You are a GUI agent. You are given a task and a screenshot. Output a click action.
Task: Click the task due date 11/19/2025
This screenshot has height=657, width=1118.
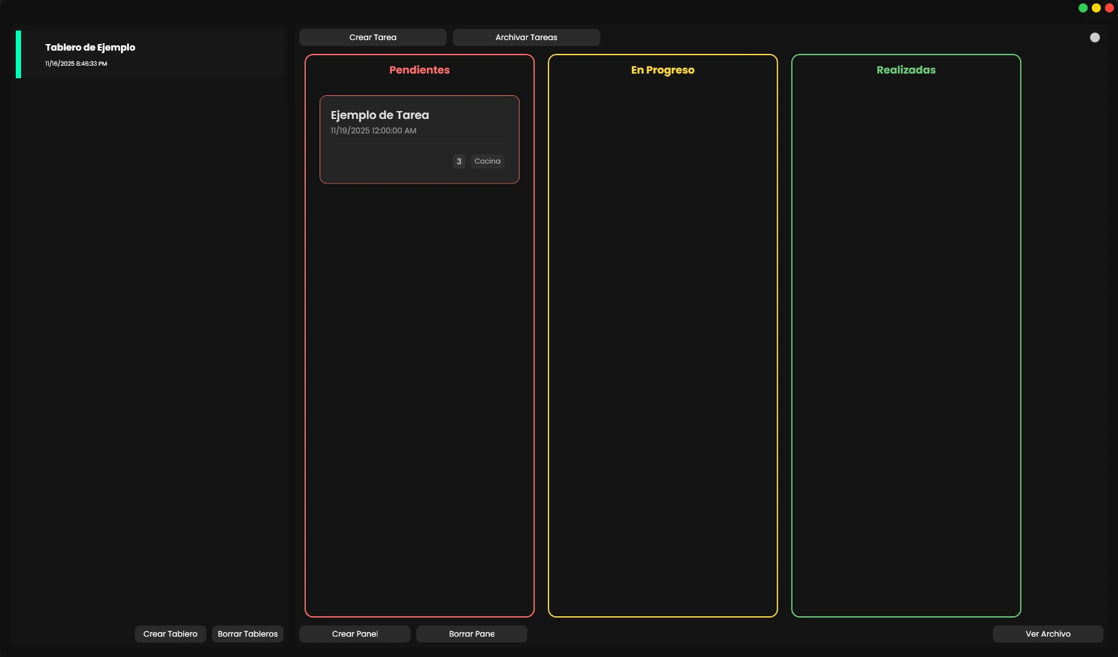click(x=373, y=131)
